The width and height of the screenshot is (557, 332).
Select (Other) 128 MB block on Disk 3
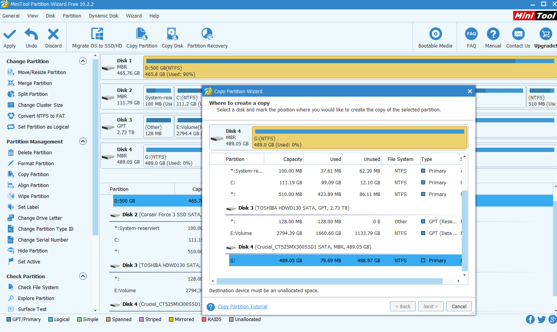pos(158,126)
